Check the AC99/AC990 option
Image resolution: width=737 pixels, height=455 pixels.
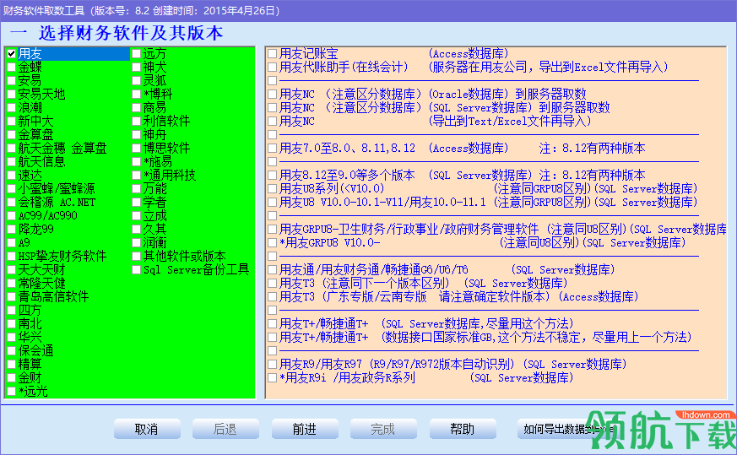[12, 216]
